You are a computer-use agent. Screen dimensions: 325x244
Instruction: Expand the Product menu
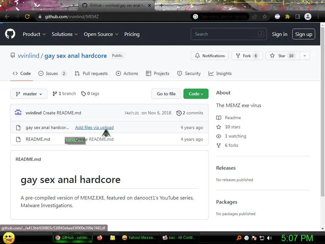point(34,34)
